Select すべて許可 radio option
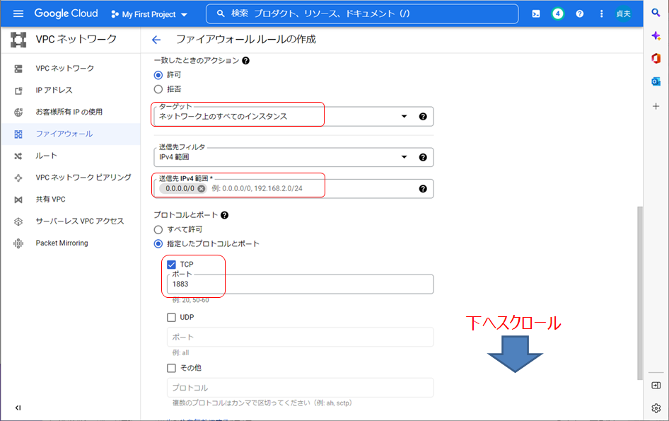The image size is (669, 421). 158,230
